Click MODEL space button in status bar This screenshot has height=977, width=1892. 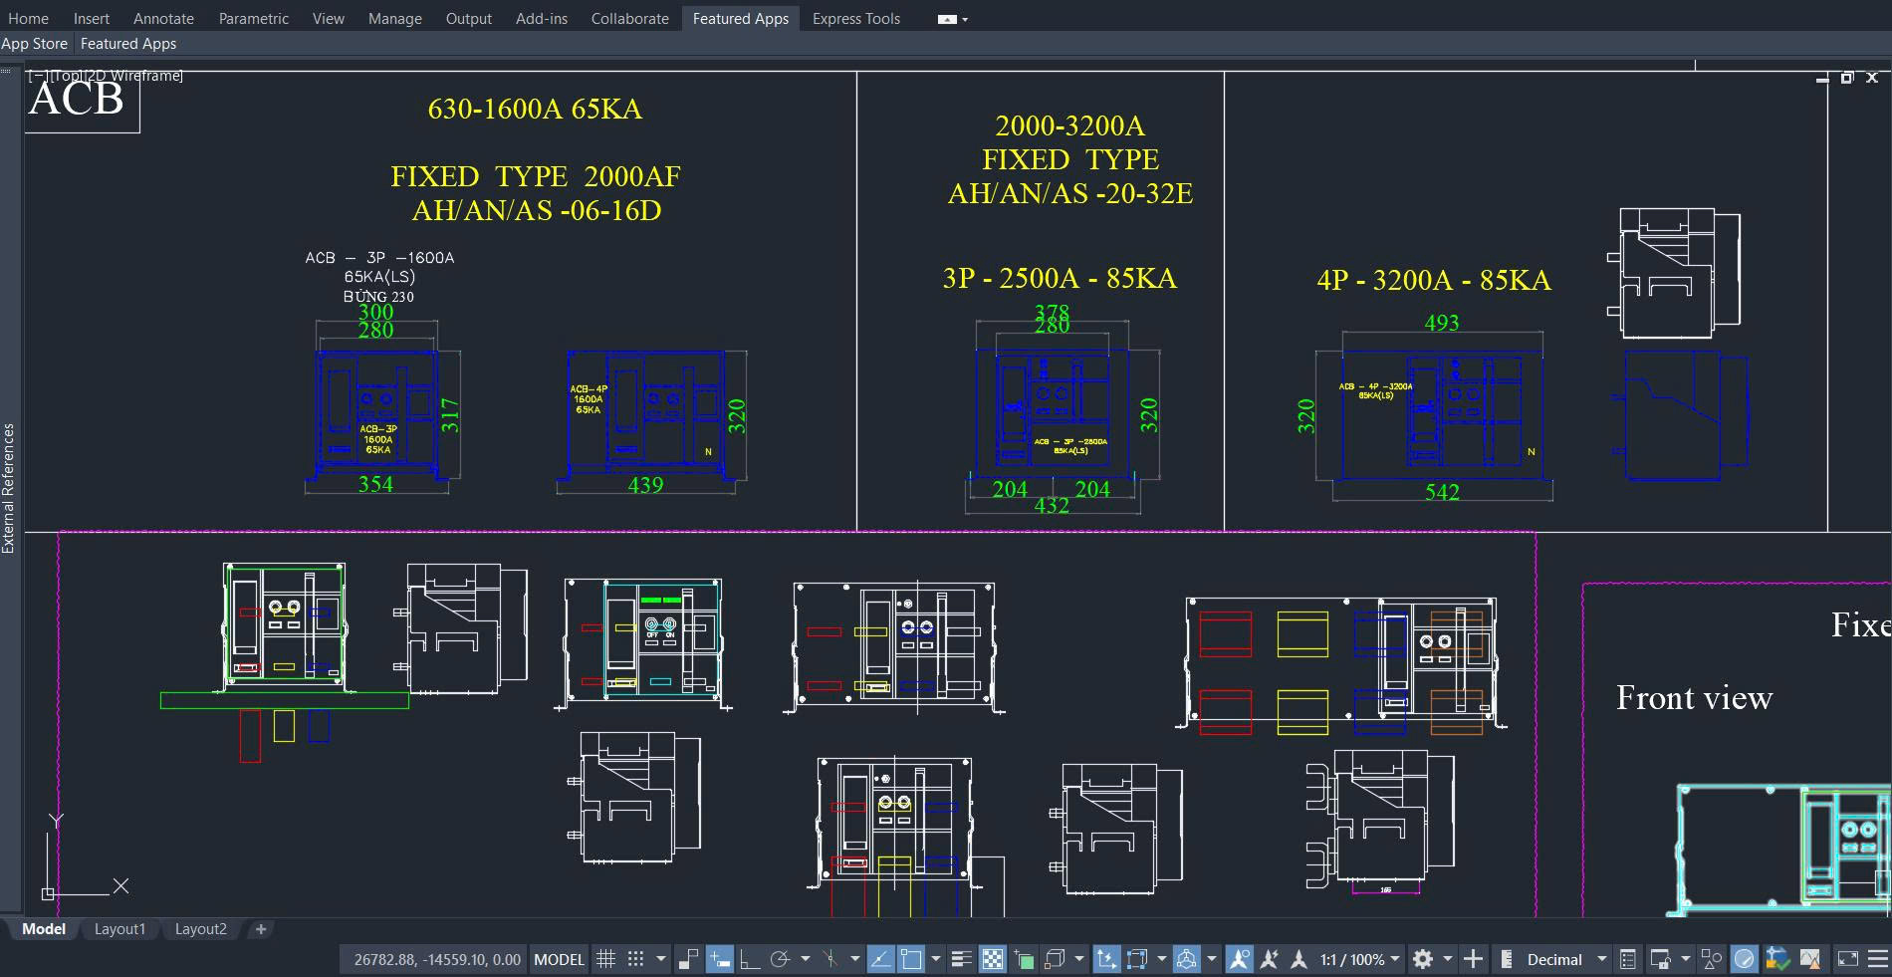click(559, 959)
